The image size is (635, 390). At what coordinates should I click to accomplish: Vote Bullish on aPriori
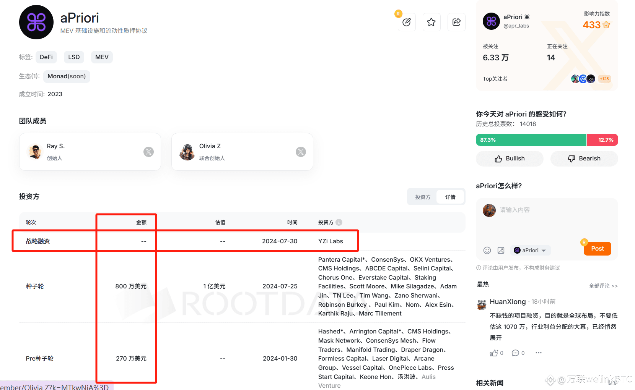click(509, 159)
